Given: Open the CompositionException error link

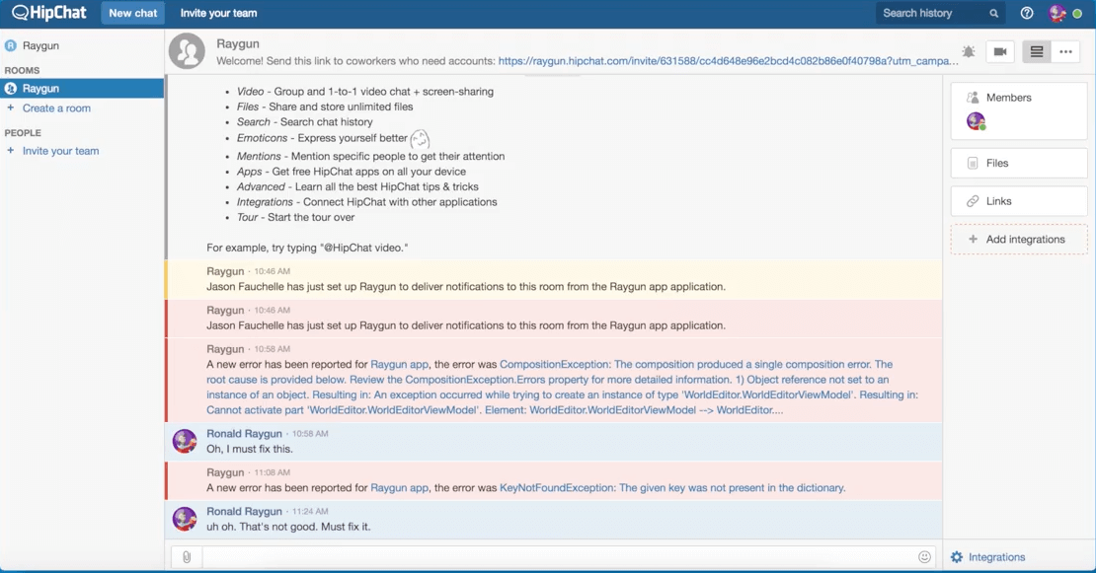Looking at the screenshot, I should [563, 388].
